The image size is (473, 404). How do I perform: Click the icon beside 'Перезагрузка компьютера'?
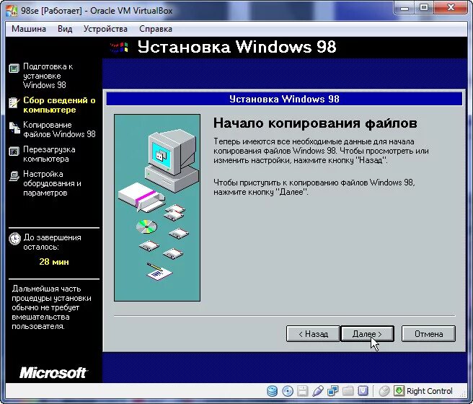pos(14,151)
